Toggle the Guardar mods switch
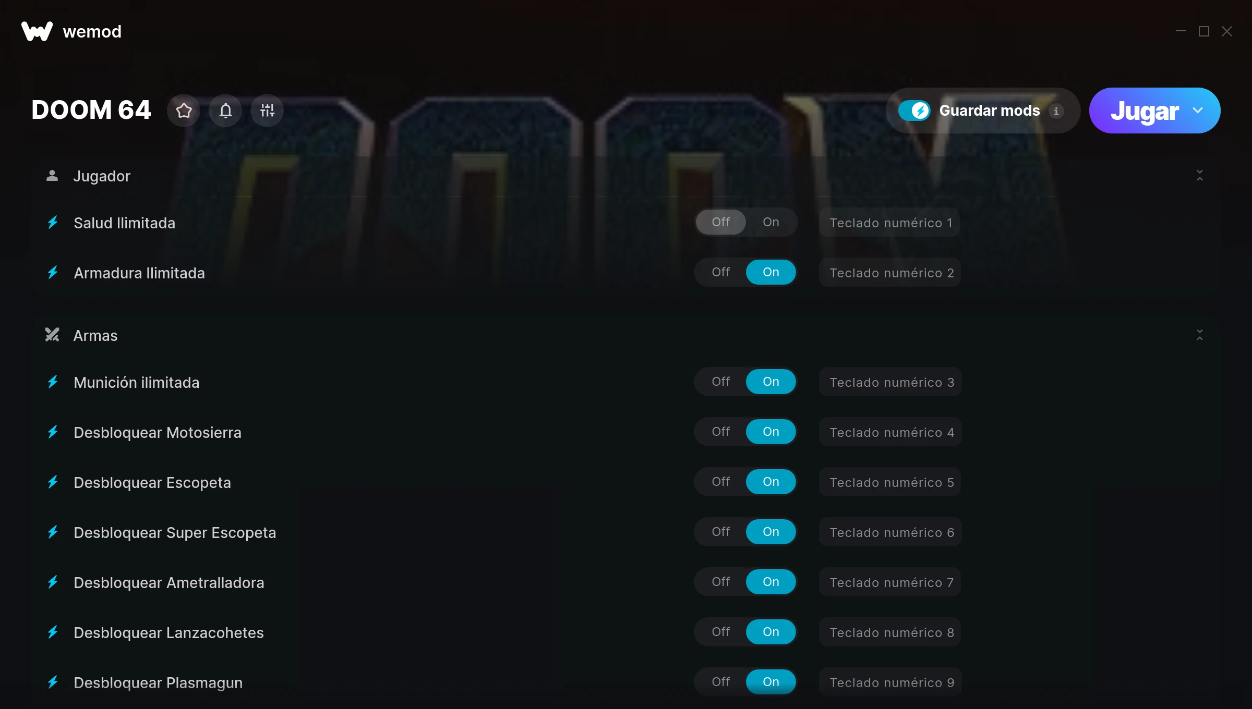The height and width of the screenshot is (709, 1252). pyautogui.click(x=914, y=111)
